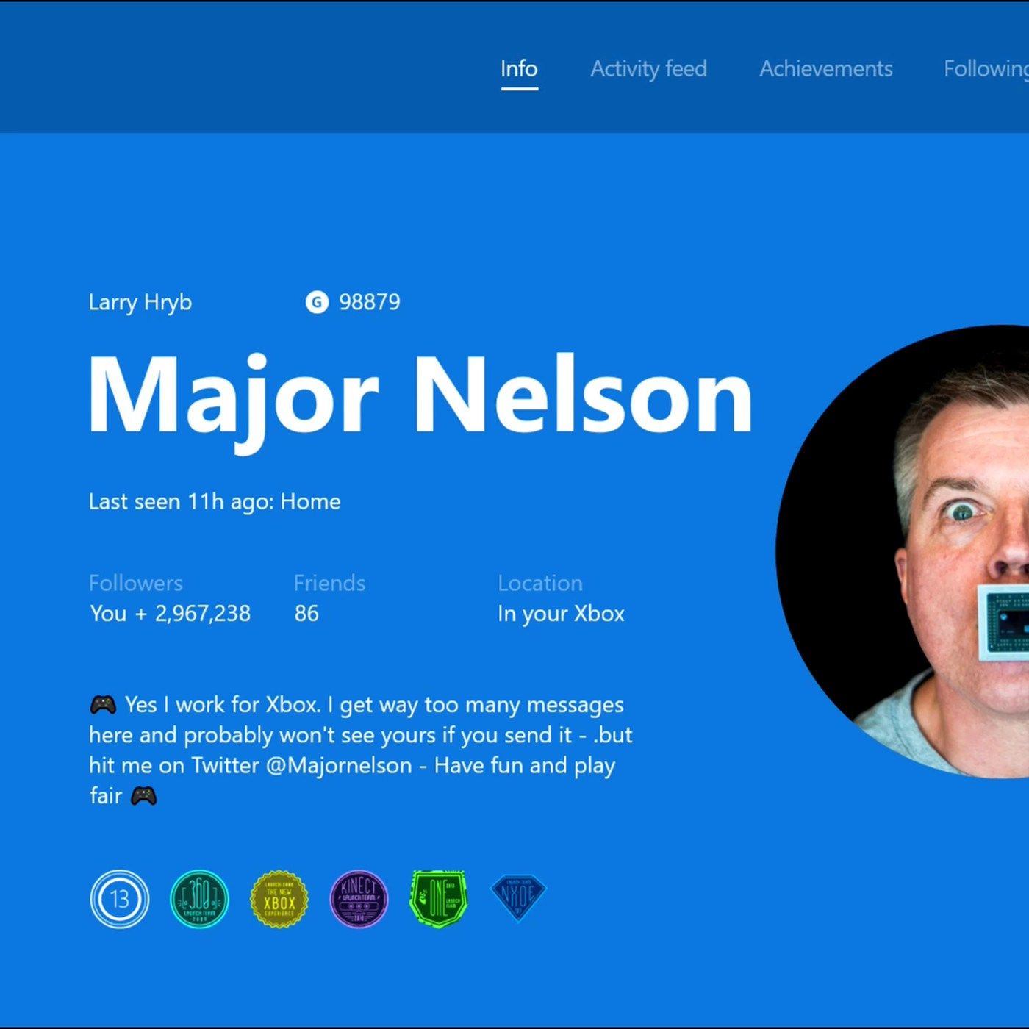Click the Gamerscore G icon
The height and width of the screenshot is (1029, 1029).
[317, 302]
